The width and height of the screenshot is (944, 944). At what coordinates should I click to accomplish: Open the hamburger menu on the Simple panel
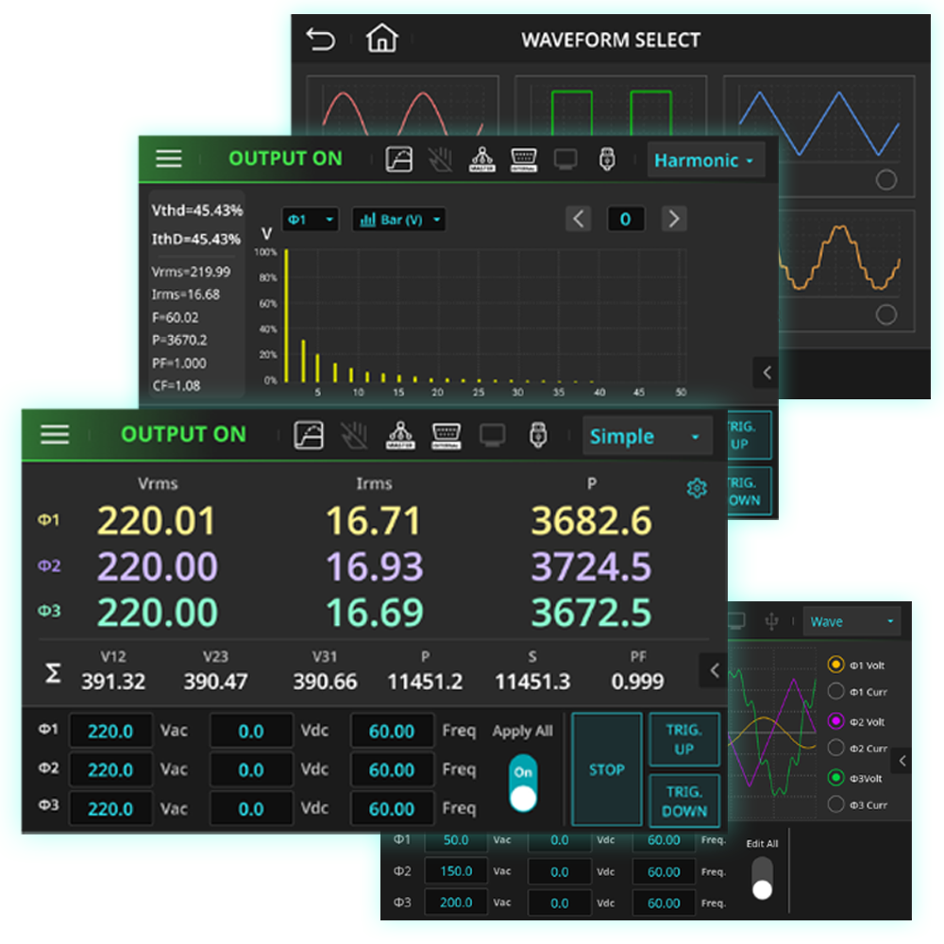click(x=55, y=434)
